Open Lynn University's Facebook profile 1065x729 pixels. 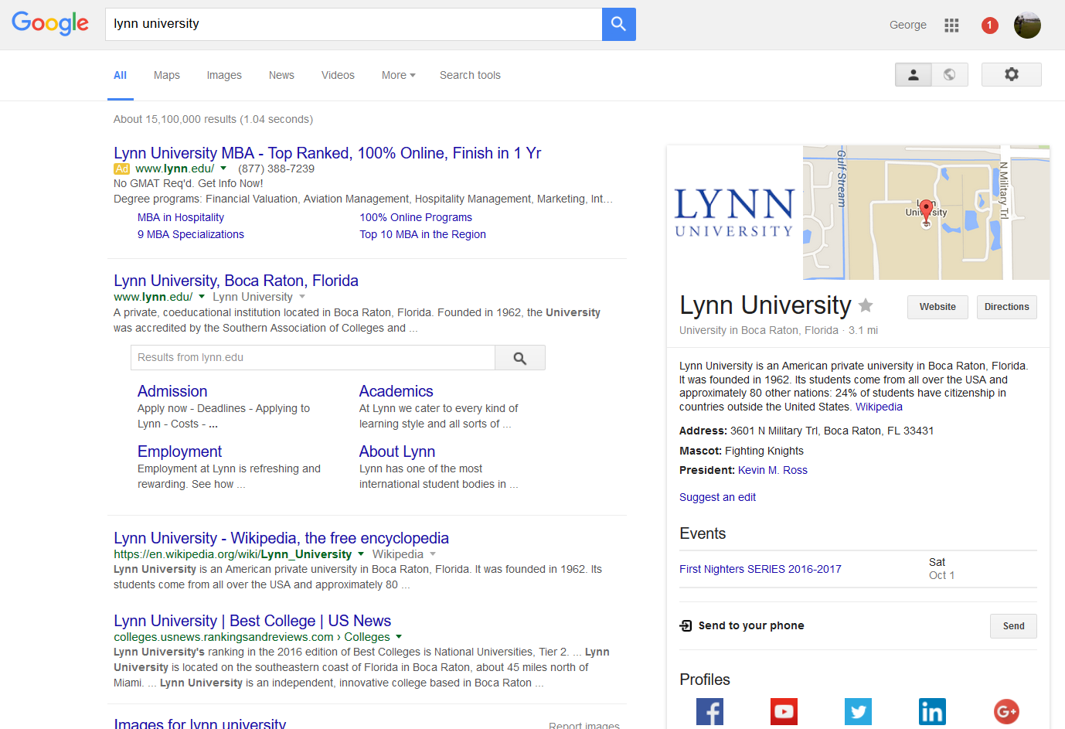click(x=709, y=711)
